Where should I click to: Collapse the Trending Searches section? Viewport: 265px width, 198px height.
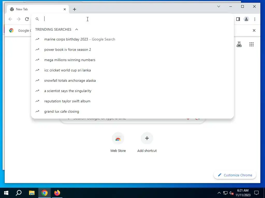77,29
